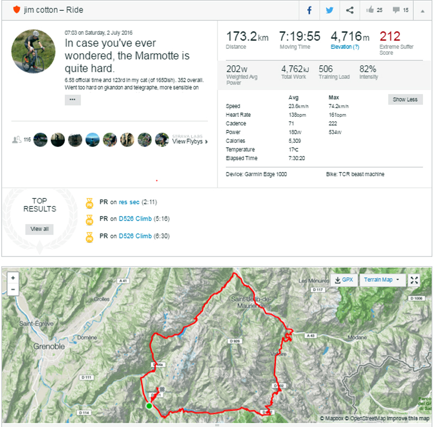Expand the description with the ellipsis button
The width and height of the screenshot is (435, 427).
pos(72,100)
